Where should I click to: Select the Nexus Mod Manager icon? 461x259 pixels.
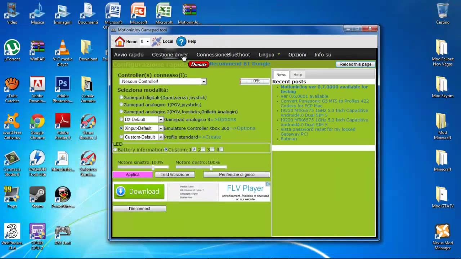point(443,237)
